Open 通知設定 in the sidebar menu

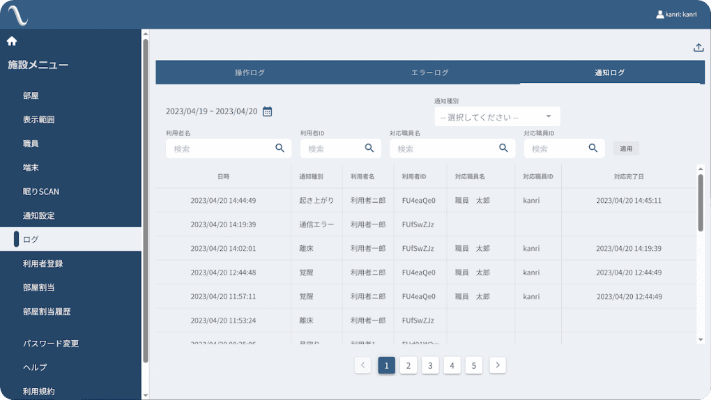pyautogui.click(x=38, y=215)
